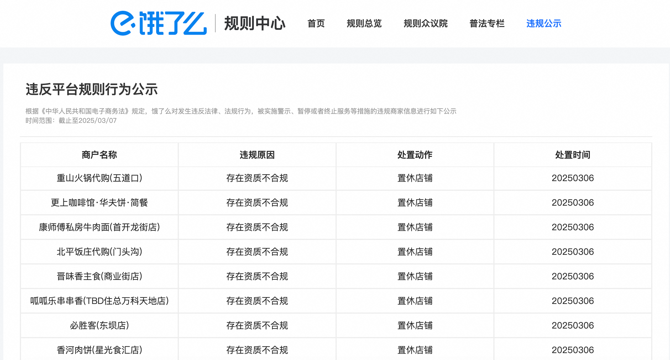Viewport: 670px width, 360px height.
Task: Open the 首页 navigation tab
Action: click(x=316, y=23)
